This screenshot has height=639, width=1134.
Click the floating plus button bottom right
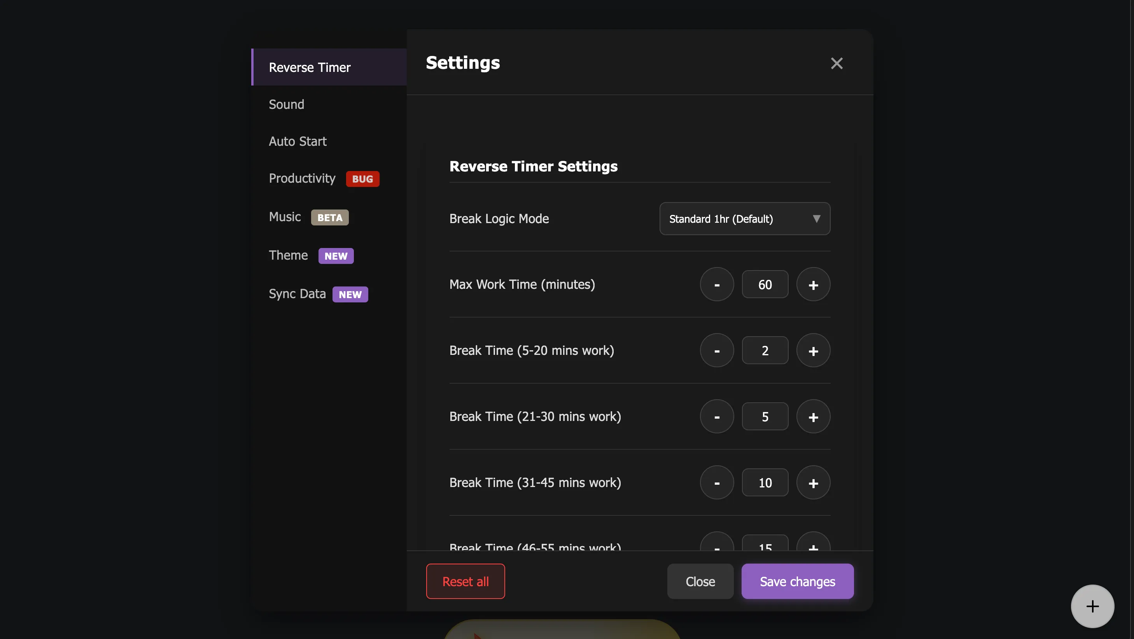tap(1092, 606)
